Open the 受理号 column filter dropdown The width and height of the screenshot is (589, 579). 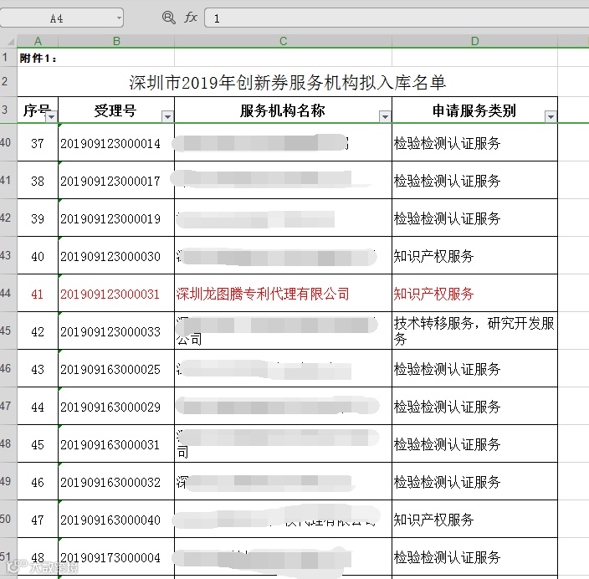point(167,117)
